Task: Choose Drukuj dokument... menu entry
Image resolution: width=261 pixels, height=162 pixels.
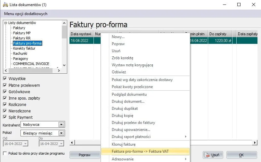Action: (145, 101)
